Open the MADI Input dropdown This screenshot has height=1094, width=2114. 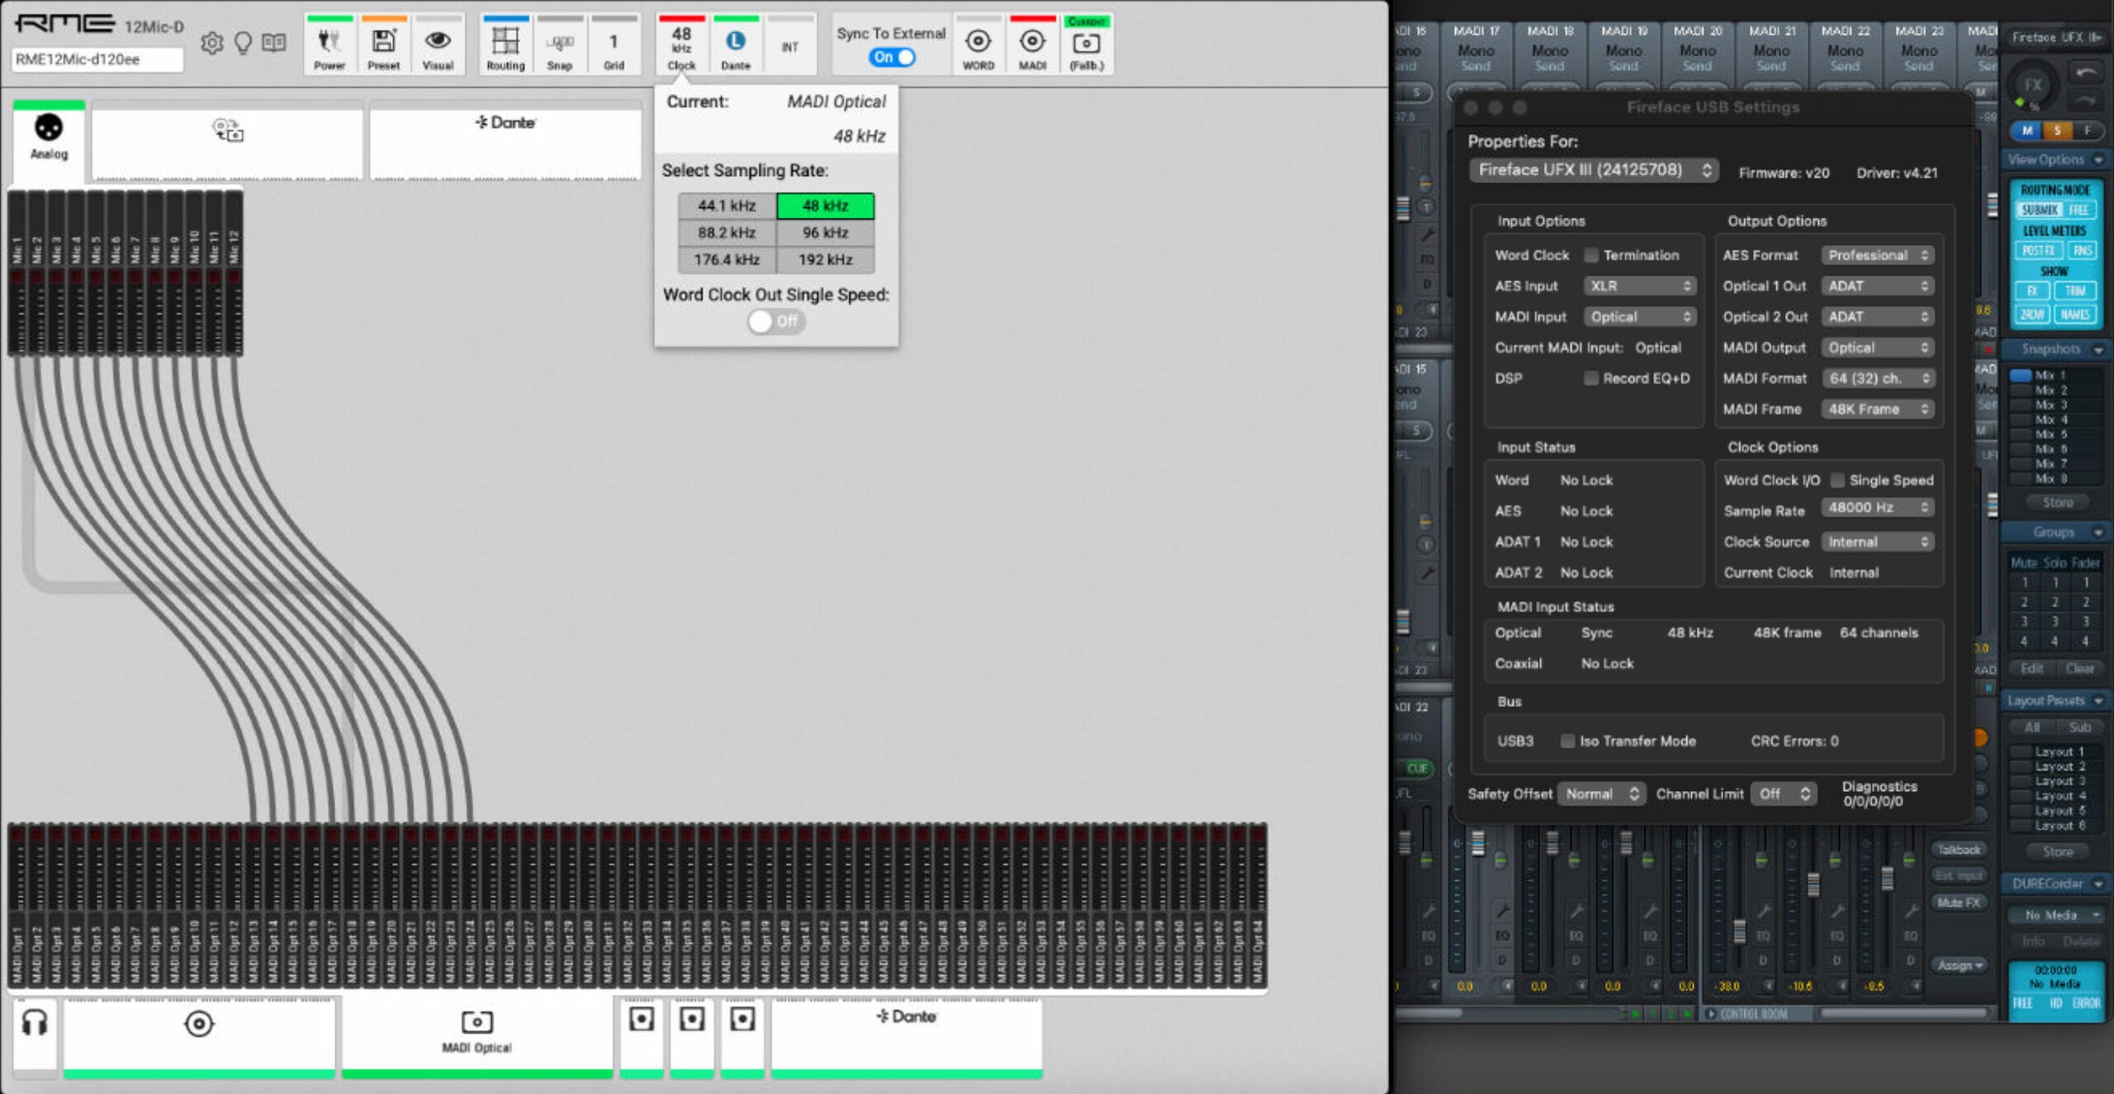tap(1639, 316)
